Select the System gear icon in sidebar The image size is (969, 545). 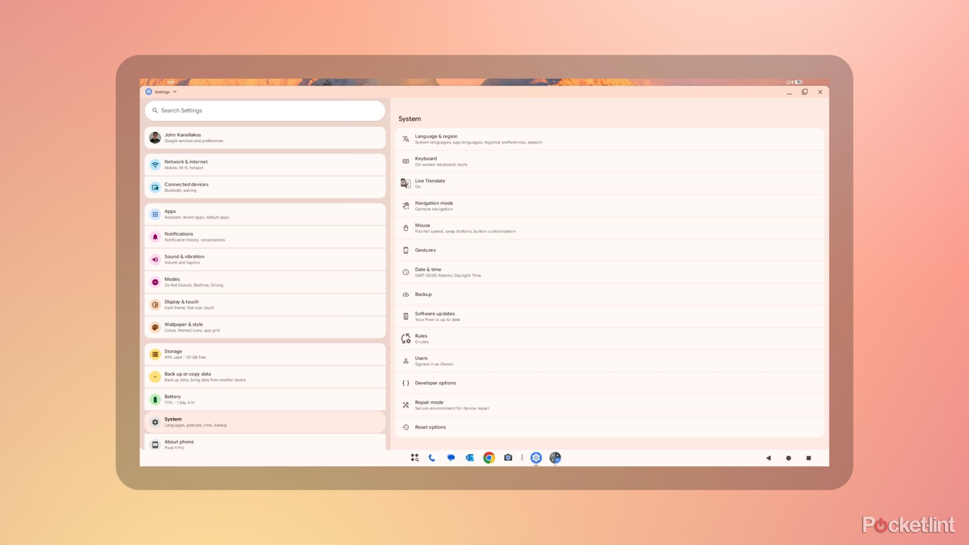click(x=155, y=422)
